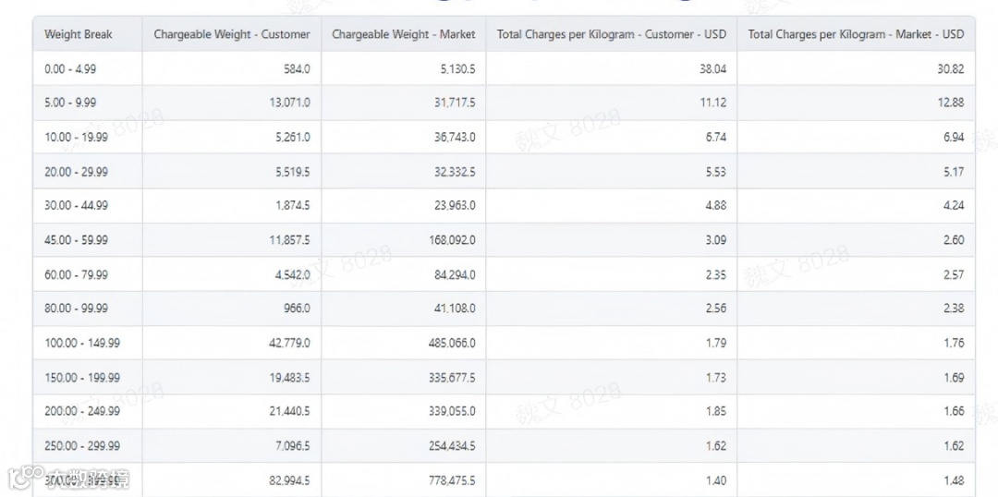
Task: Click the Chargeable Weight - Market header
Action: tap(403, 34)
